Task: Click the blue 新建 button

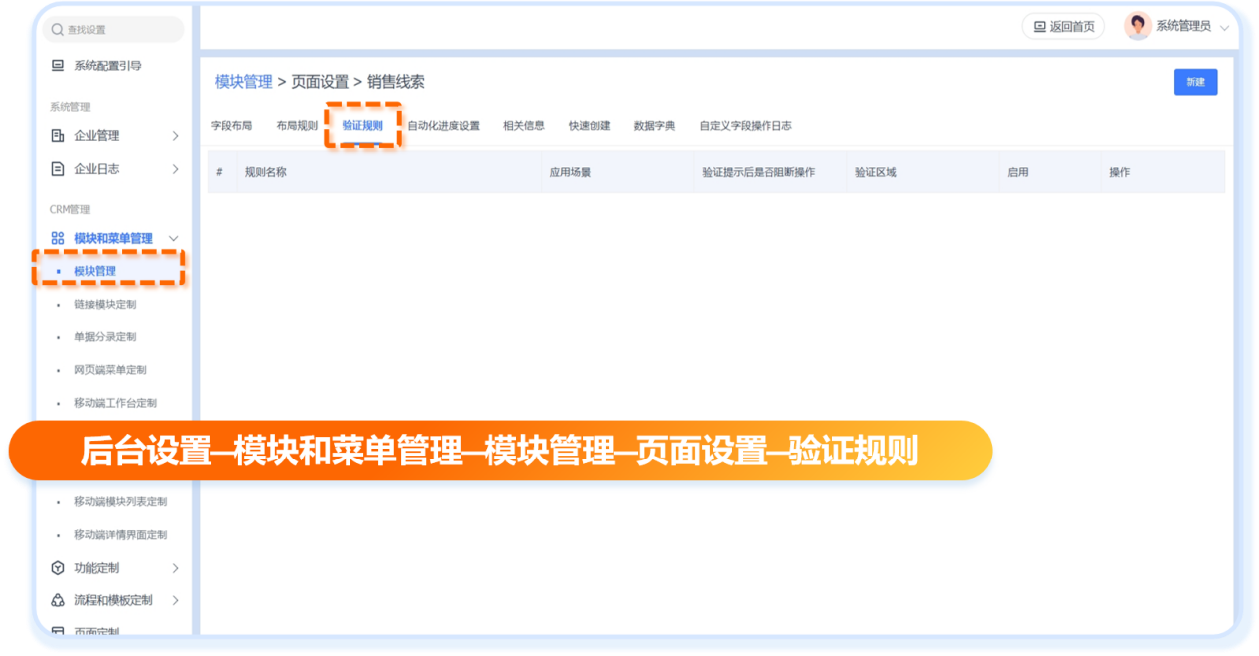Action: tap(1194, 82)
